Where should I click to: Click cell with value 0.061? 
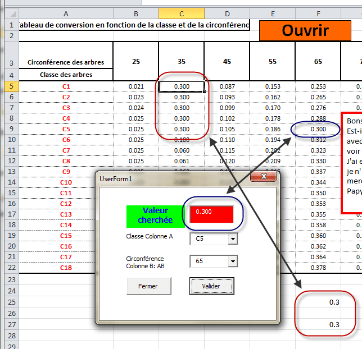pyautogui.click(x=182, y=161)
